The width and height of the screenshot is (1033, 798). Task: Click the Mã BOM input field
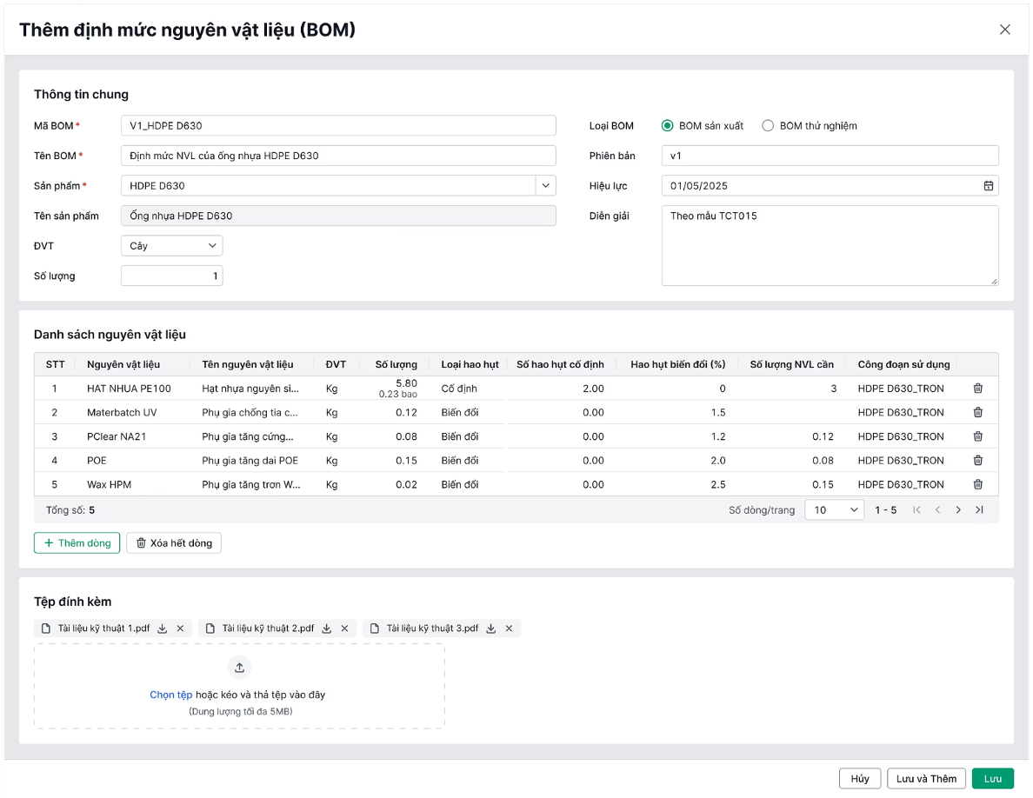[338, 126]
